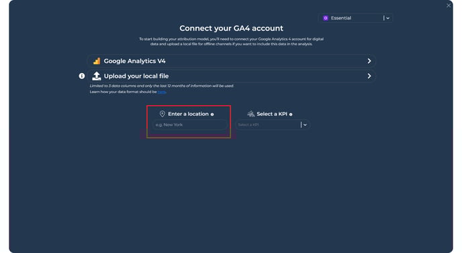462x253 pixels.
Task: Click the Enter a location label
Action: coord(188,114)
